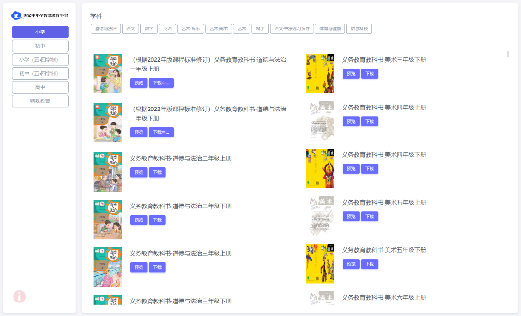Select 特殊教育 in the sidebar
Image resolution: width=521 pixels, height=316 pixels.
40,101
